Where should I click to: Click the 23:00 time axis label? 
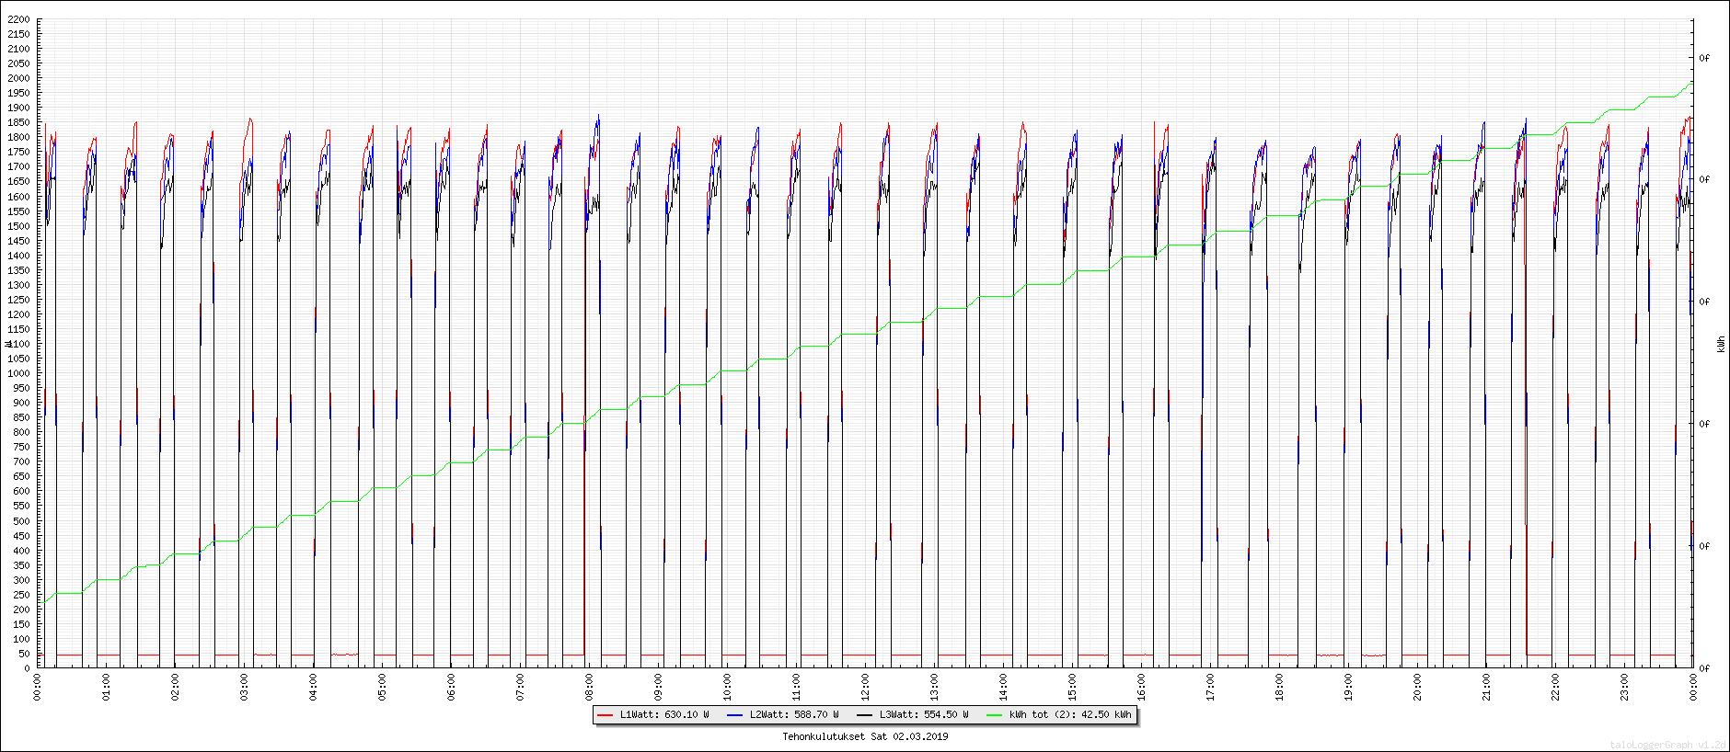[1625, 687]
